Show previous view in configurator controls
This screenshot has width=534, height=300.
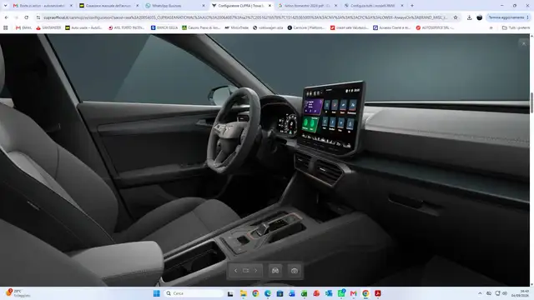(x=235, y=271)
